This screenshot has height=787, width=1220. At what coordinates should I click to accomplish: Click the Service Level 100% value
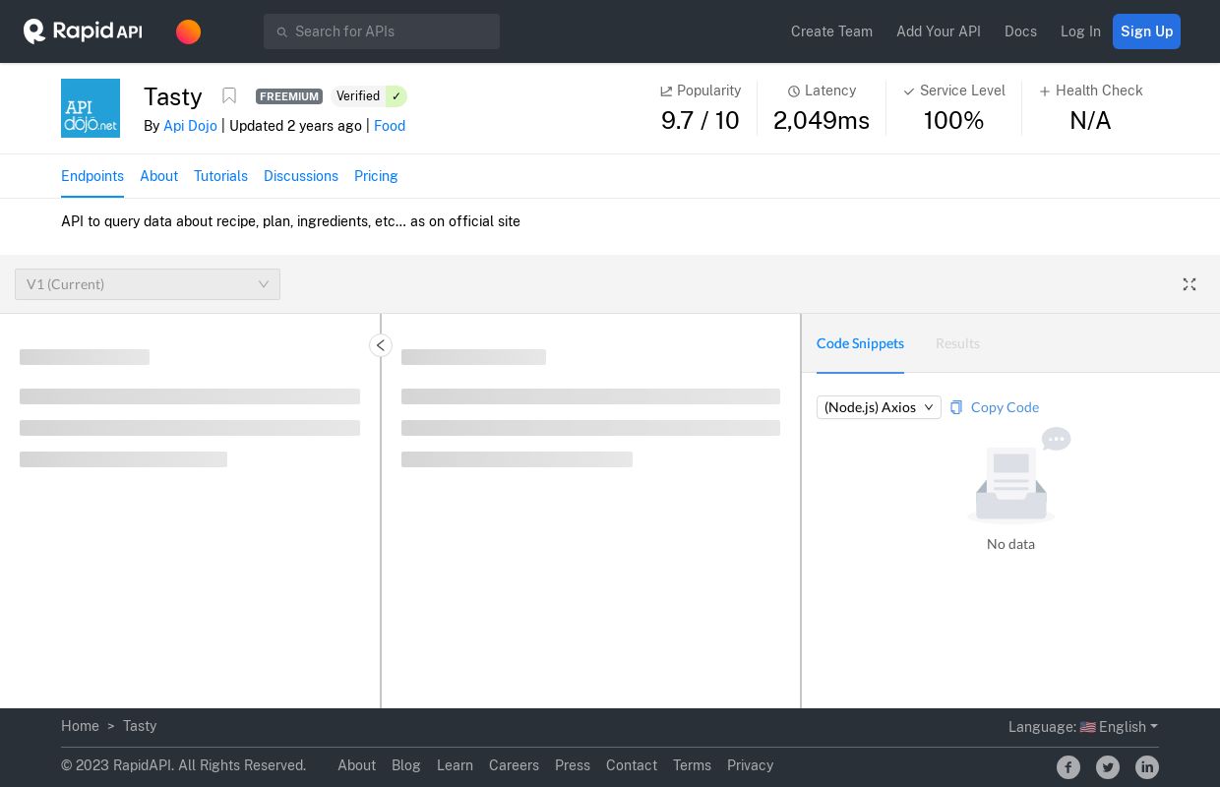click(953, 121)
